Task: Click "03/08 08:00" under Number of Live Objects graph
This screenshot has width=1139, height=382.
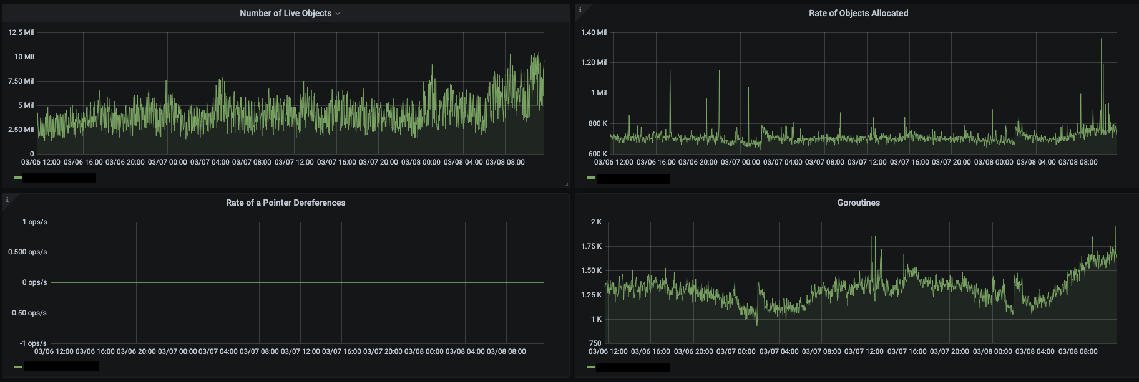Action: 505,162
